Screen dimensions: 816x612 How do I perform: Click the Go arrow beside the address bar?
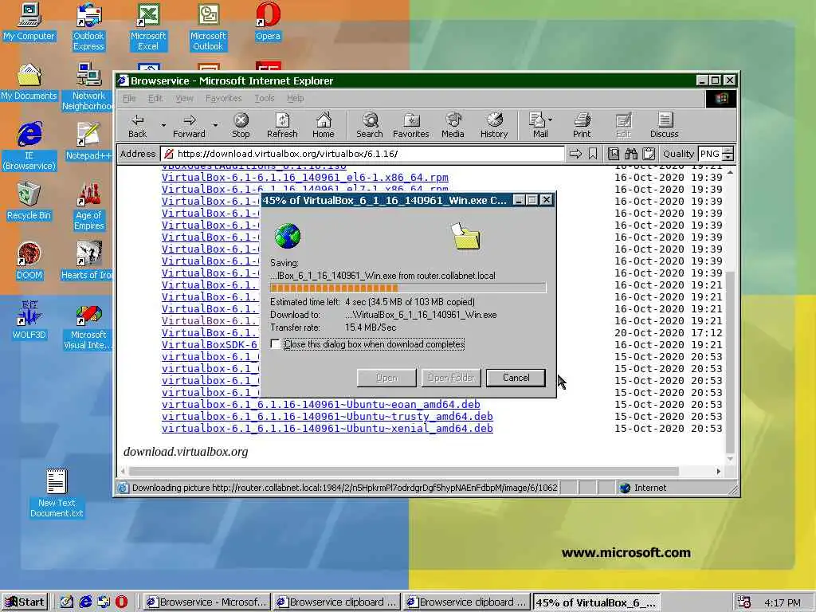pyautogui.click(x=575, y=154)
